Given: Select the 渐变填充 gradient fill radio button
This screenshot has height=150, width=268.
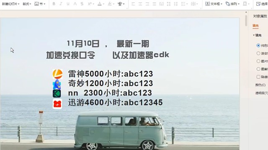Looking at the screenshot, I should point(258,53).
